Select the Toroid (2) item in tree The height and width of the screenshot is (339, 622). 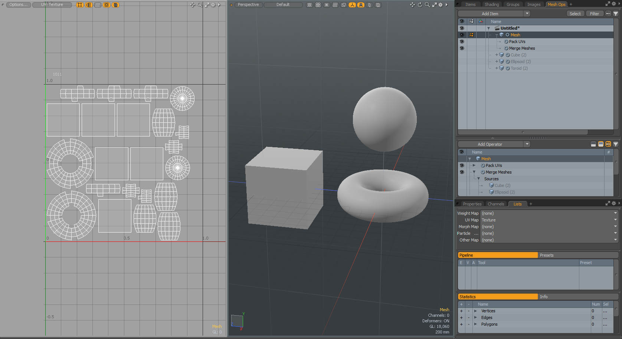[519, 68]
